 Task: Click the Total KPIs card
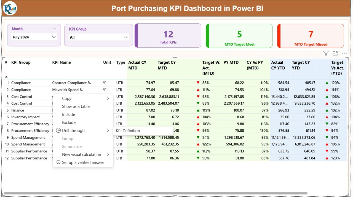[168, 36]
